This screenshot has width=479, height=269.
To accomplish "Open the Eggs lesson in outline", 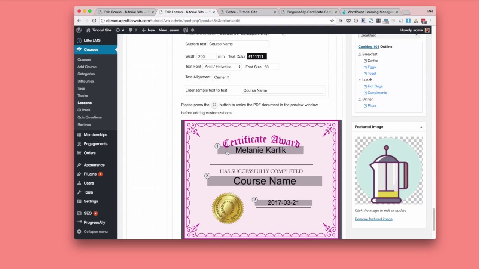I will 372,67.
